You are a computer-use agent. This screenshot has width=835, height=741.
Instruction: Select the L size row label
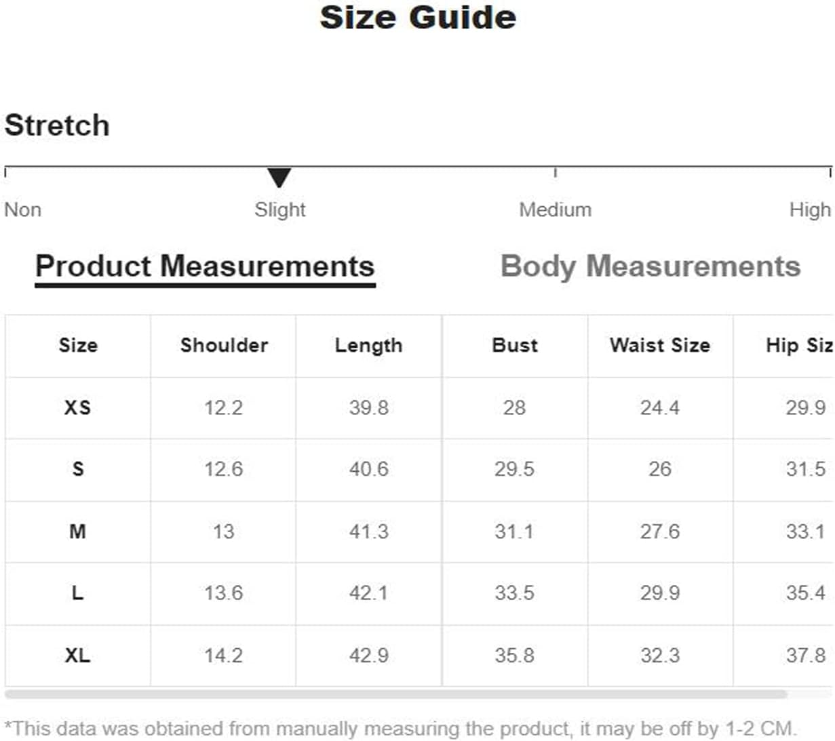coord(77,593)
